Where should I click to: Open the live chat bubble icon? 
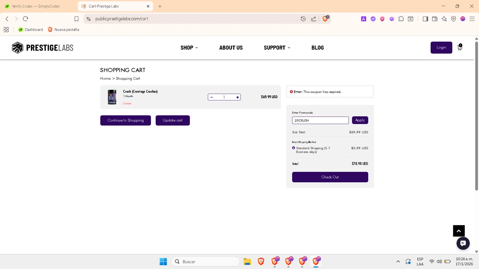point(463,243)
